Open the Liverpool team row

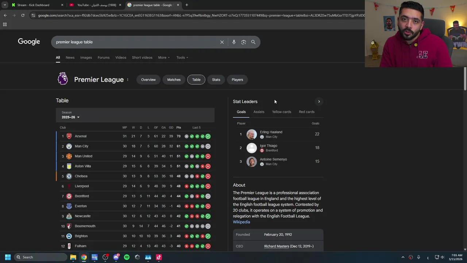(x=135, y=186)
